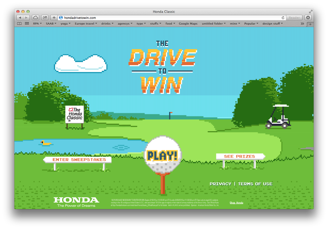328x229 pixels.
Task: Show more bookmarks overflow chevrons
Action: tap(302, 24)
